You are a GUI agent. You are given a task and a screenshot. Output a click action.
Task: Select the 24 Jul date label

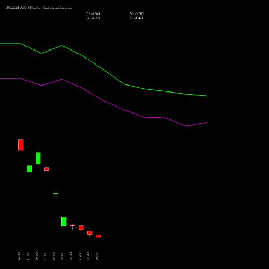(71, 256)
